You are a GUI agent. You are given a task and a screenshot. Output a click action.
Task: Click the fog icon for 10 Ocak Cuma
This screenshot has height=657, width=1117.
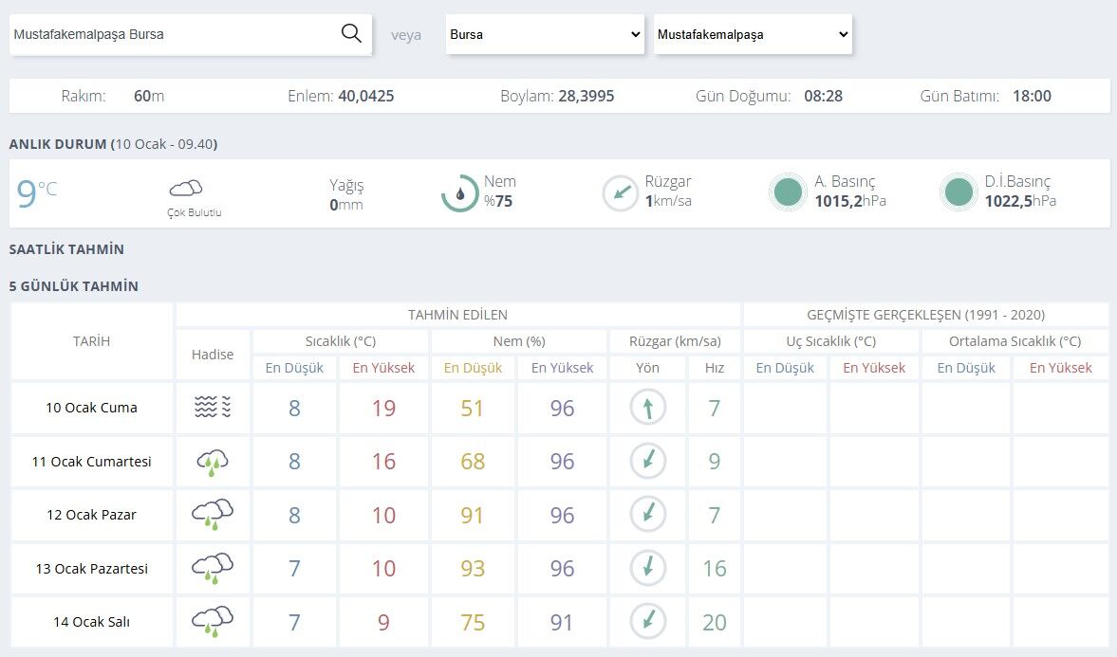click(213, 408)
